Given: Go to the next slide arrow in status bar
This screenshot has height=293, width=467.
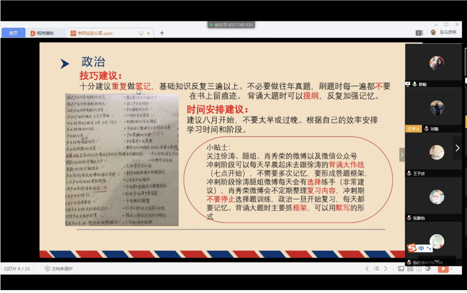Looking at the screenshot, I should point(386,269).
